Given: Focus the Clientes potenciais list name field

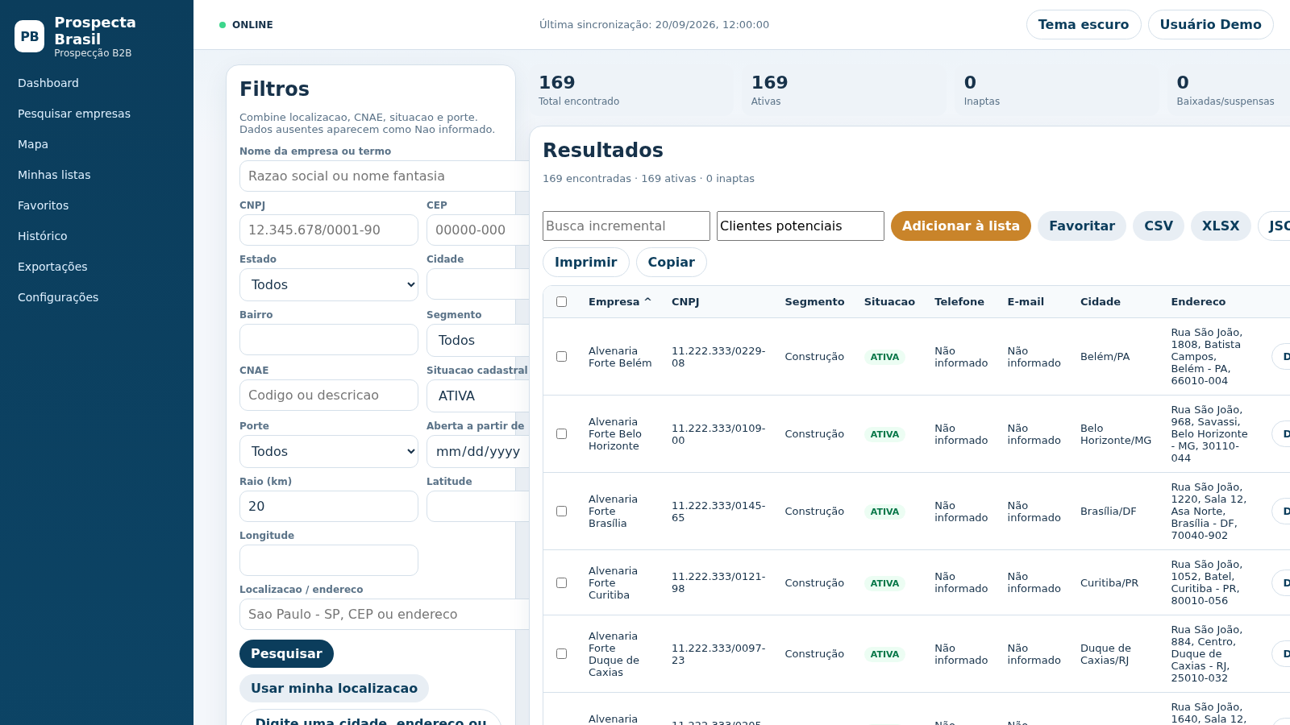Looking at the screenshot, I should pos(801,226).
